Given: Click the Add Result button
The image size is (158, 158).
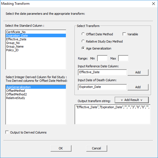Looking at the screenshot, I should [x=132, y=100].
